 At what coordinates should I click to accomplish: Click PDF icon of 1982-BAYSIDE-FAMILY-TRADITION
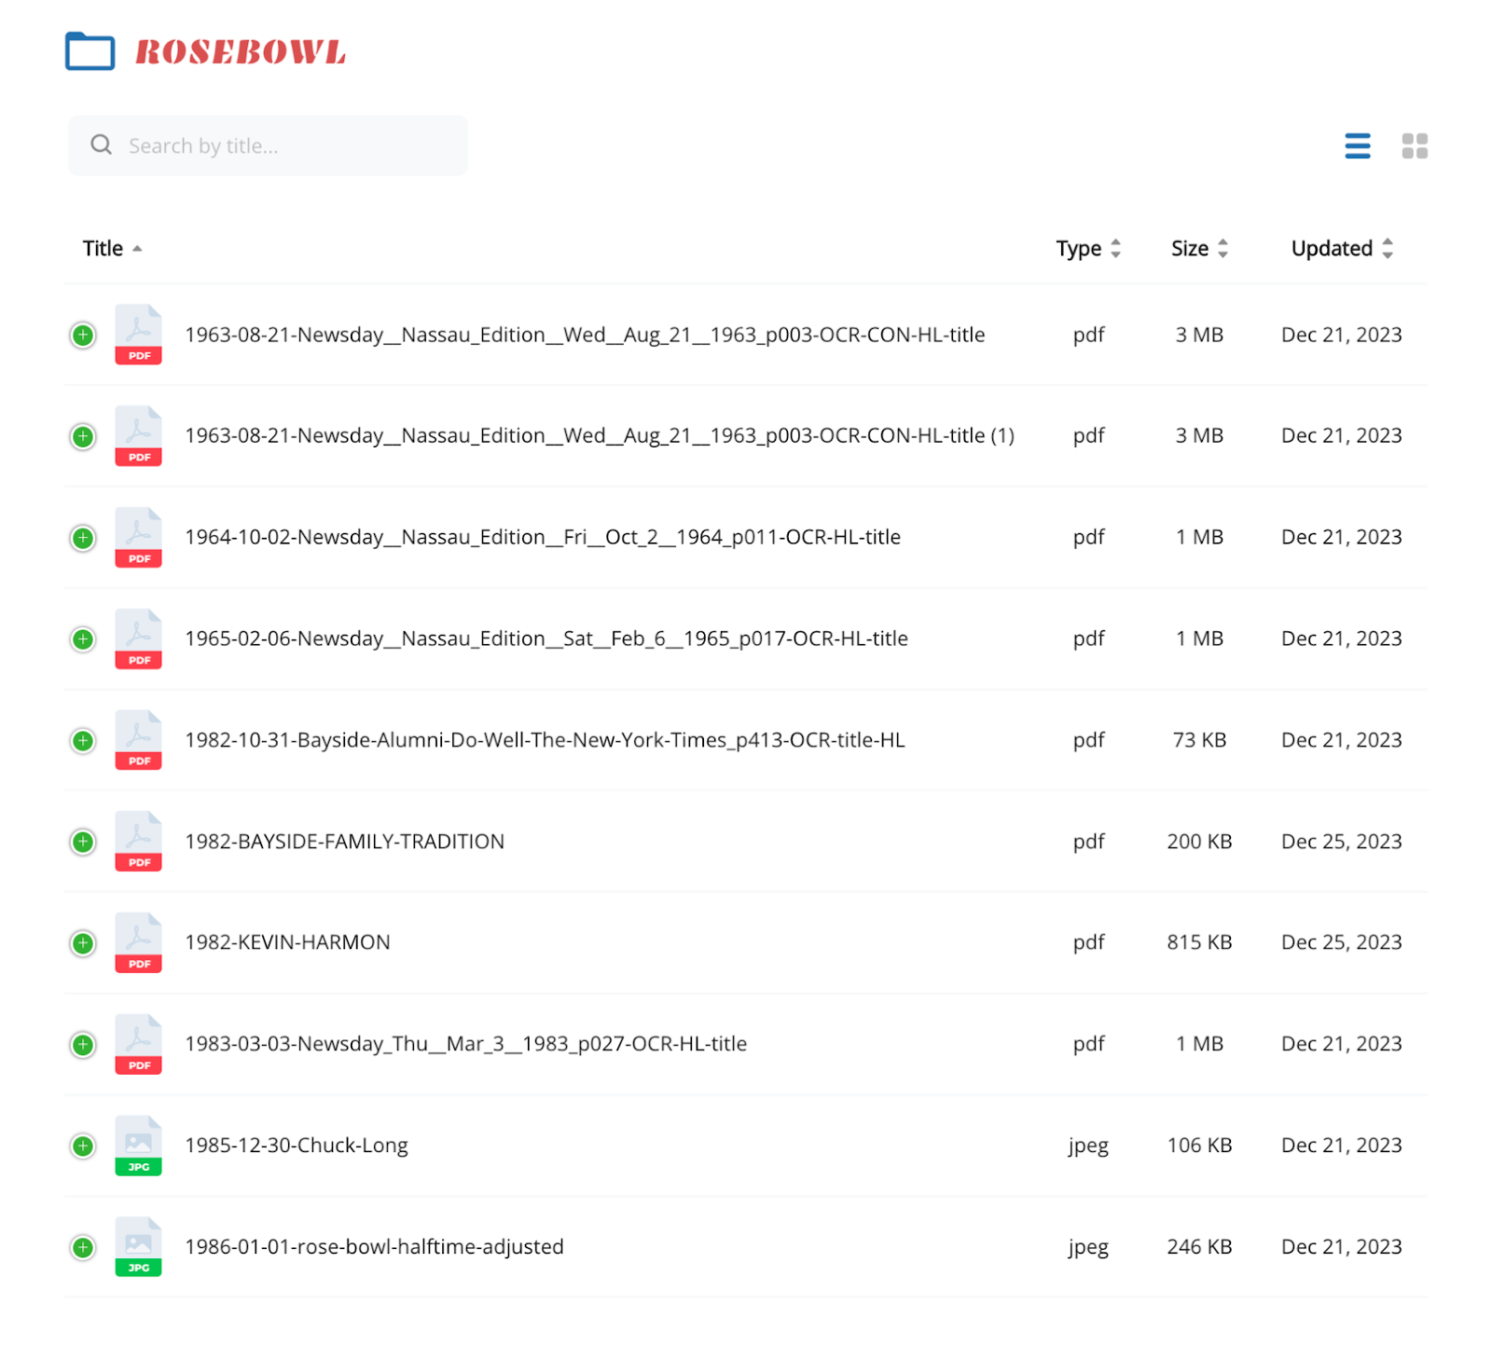[x=138, y=842]
